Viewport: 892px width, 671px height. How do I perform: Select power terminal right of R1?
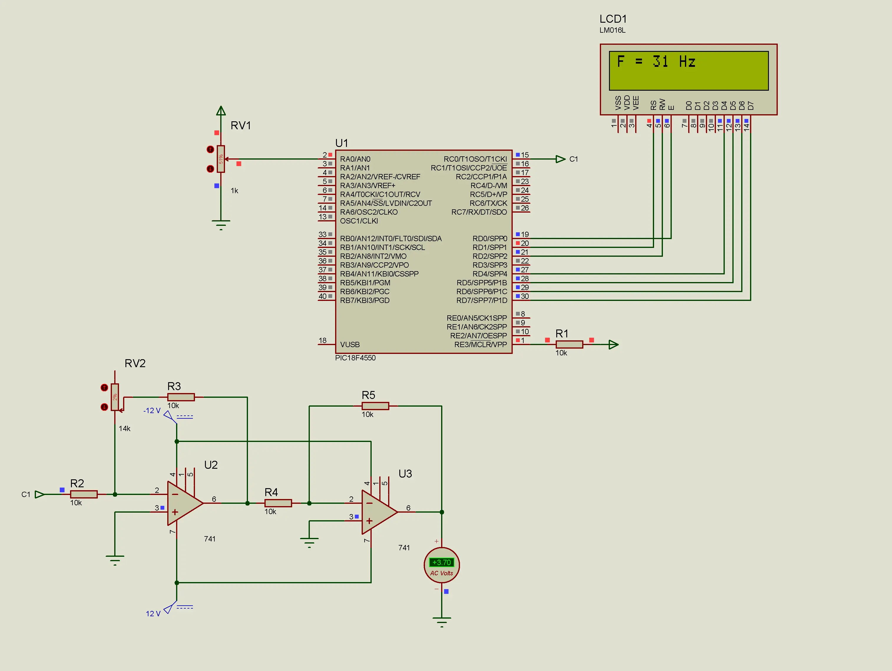coord(613,344)
